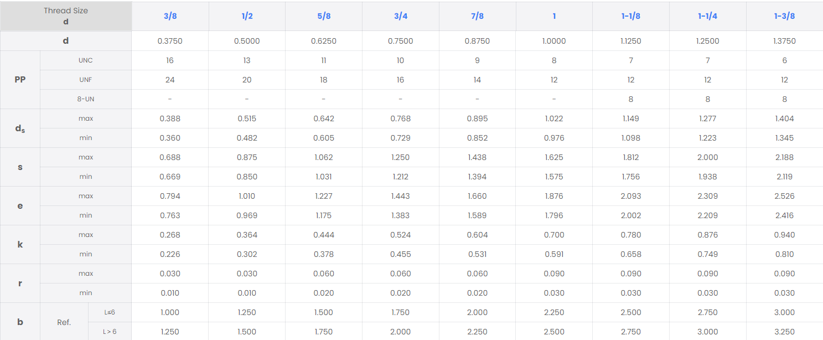
Task: Click UNF value 24 for 3/8
Action: click(x=170, y=80)
